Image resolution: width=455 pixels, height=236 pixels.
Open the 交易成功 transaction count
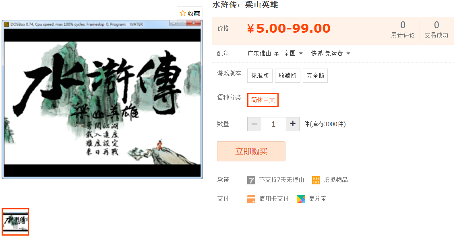click(436, 29)
